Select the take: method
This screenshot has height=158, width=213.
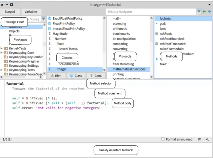pyautogui.click(x=163, y=64)
